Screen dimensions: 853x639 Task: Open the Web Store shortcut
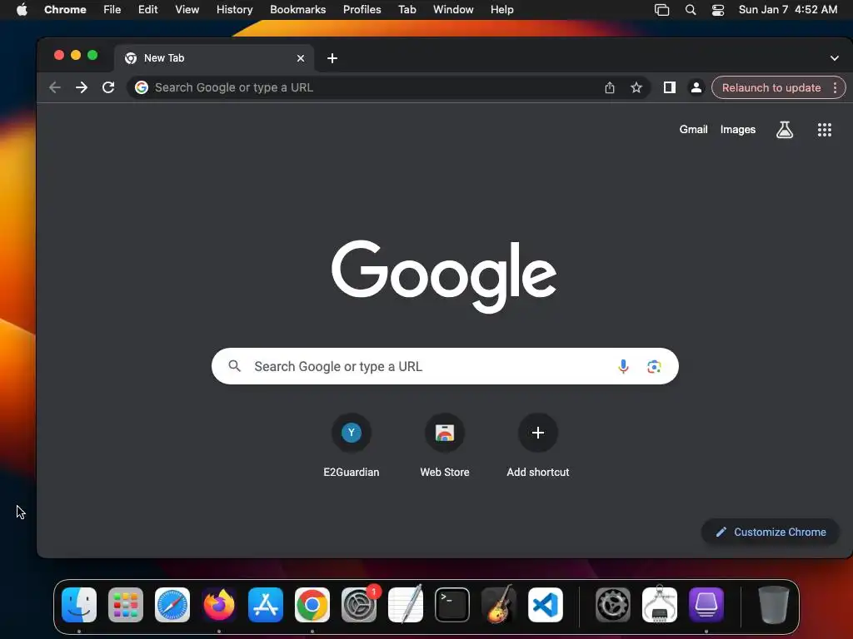(445, 446)
